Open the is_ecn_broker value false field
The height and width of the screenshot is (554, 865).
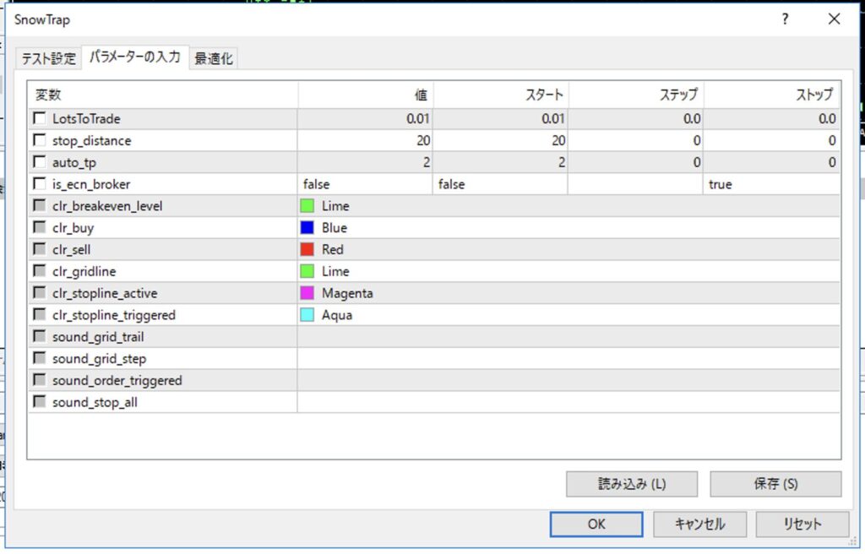(x=365, y=184)
